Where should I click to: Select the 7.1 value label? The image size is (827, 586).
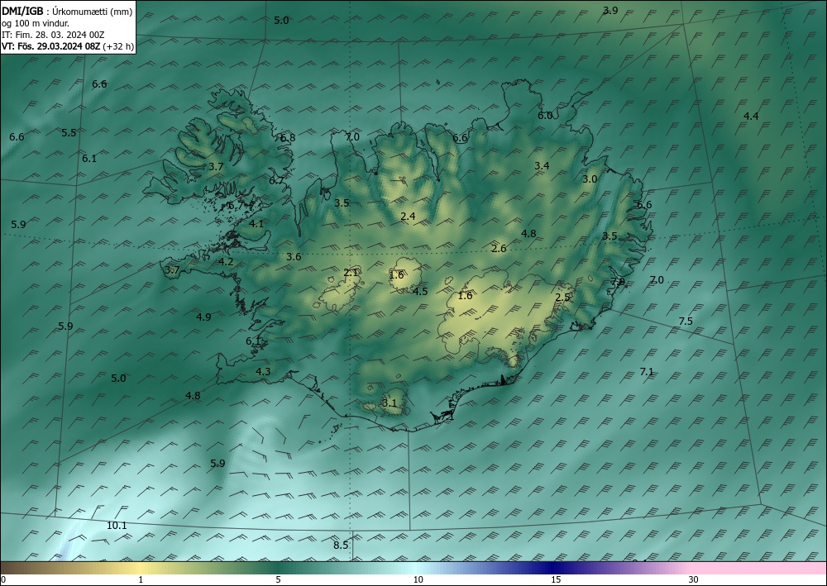click(647, 372)
